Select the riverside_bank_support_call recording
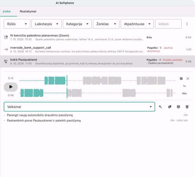Viewport: 195px width, 177px height. (97, 49)
